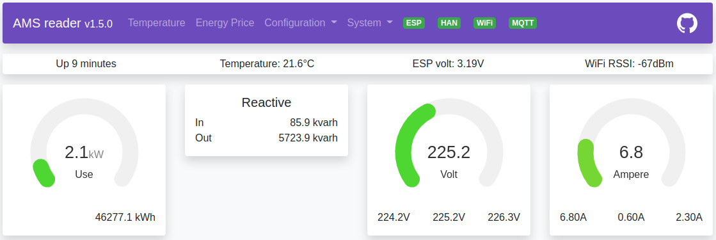716x240 pixels.
Task: Click the Use power gauge arc
Action: click(x=84, y=143)
